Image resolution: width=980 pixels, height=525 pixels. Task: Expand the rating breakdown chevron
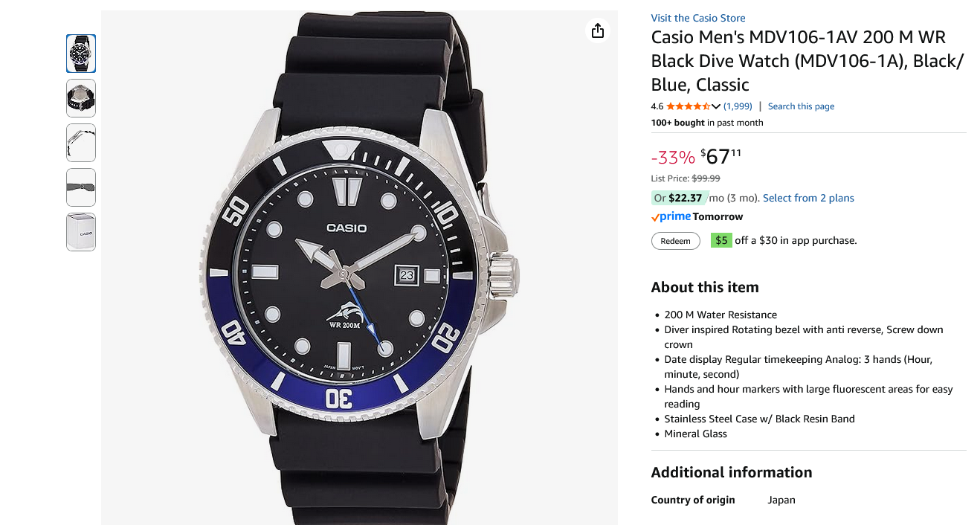coord(716,106)
